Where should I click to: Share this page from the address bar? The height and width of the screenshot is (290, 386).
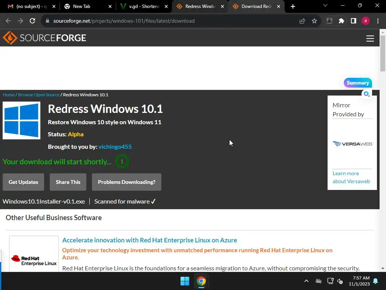pos(302,21)
